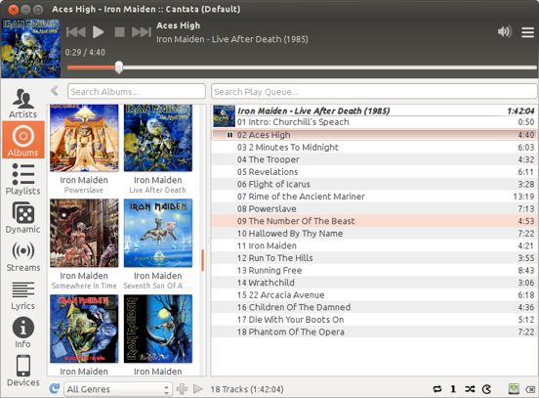
Task: Replace play queue with selection
Action: (197, 389)
